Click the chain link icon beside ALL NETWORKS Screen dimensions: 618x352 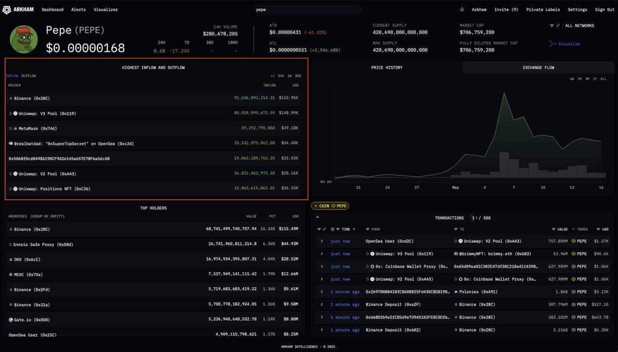[x=558, y=25]
